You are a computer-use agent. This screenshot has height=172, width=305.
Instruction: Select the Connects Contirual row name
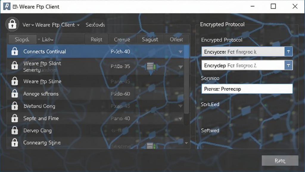coord(45,51)
